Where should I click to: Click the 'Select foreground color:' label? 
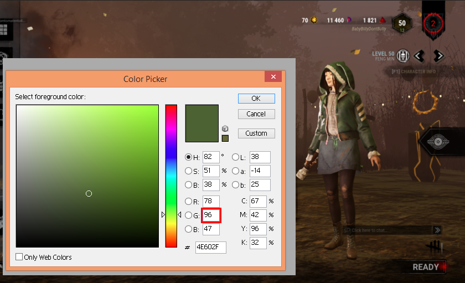click(50, 97)
